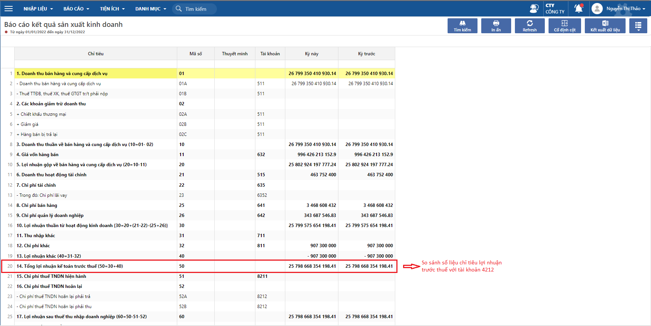Open the notifications bell

578,9
